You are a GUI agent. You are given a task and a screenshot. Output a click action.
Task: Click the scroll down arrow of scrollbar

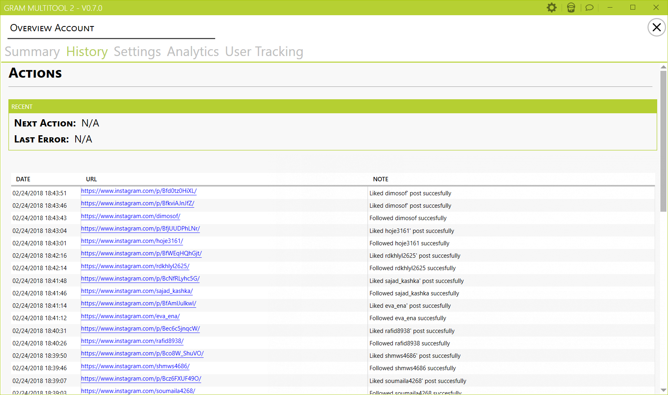coord(664,390)
